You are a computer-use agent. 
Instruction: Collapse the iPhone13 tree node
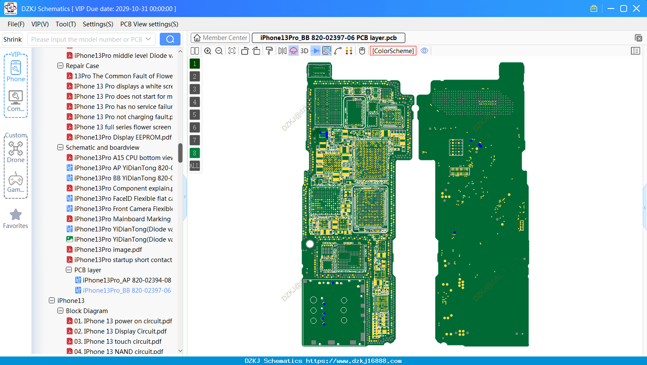pyautogui.click(x=52, y=301)
